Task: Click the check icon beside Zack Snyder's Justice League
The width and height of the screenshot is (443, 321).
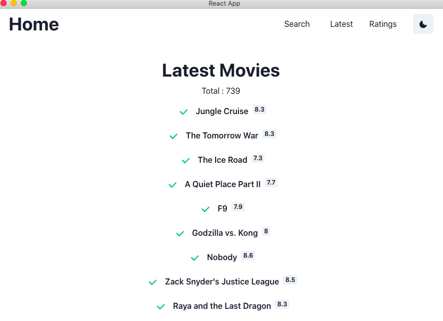Action: pyautogui.click(x=153, y=282)
